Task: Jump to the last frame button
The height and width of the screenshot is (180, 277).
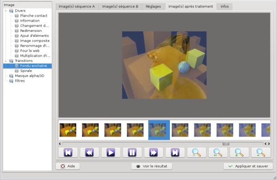Action: [x=175, y=152]
